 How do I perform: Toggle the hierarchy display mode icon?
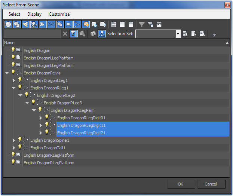pyautogui.click(x=102, y=34)
